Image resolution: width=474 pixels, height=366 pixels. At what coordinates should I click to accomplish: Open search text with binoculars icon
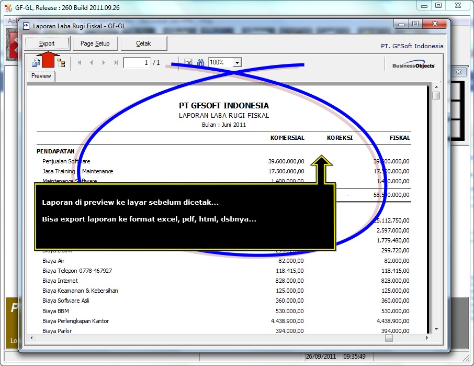tap(201, 63)
